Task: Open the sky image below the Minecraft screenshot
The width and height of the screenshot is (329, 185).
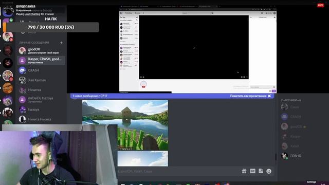Action: pyautogui.click(x=143, y=159)
